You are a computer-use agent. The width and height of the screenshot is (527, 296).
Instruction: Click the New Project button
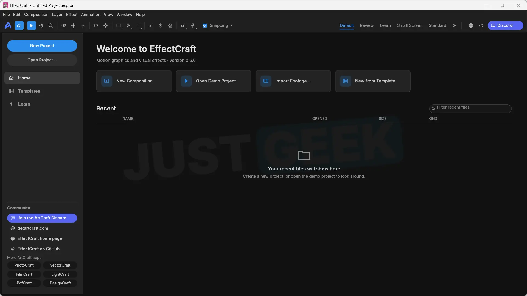(x=42, y=46)
